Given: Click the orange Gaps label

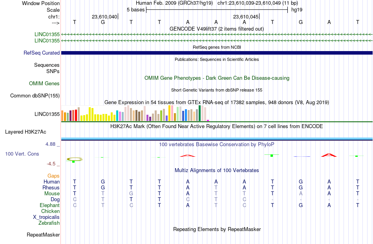Looking at the screenshot, I should [53, 176].
